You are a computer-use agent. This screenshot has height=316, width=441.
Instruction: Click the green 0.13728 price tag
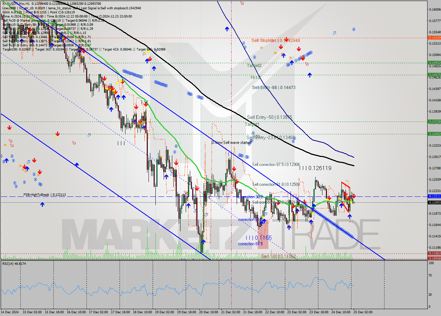tap(434, 121)
